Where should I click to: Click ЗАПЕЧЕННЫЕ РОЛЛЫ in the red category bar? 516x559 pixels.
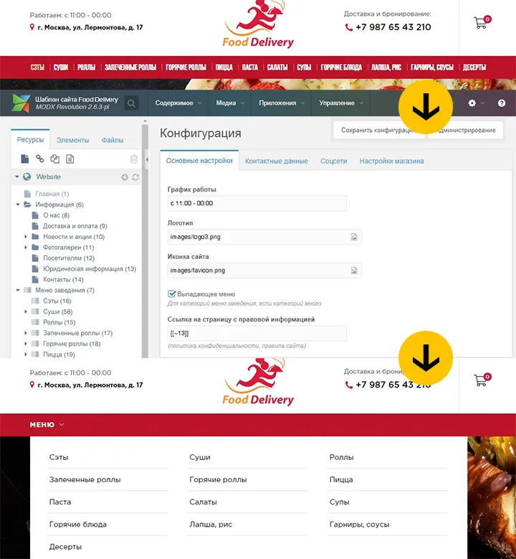(130, 67)
